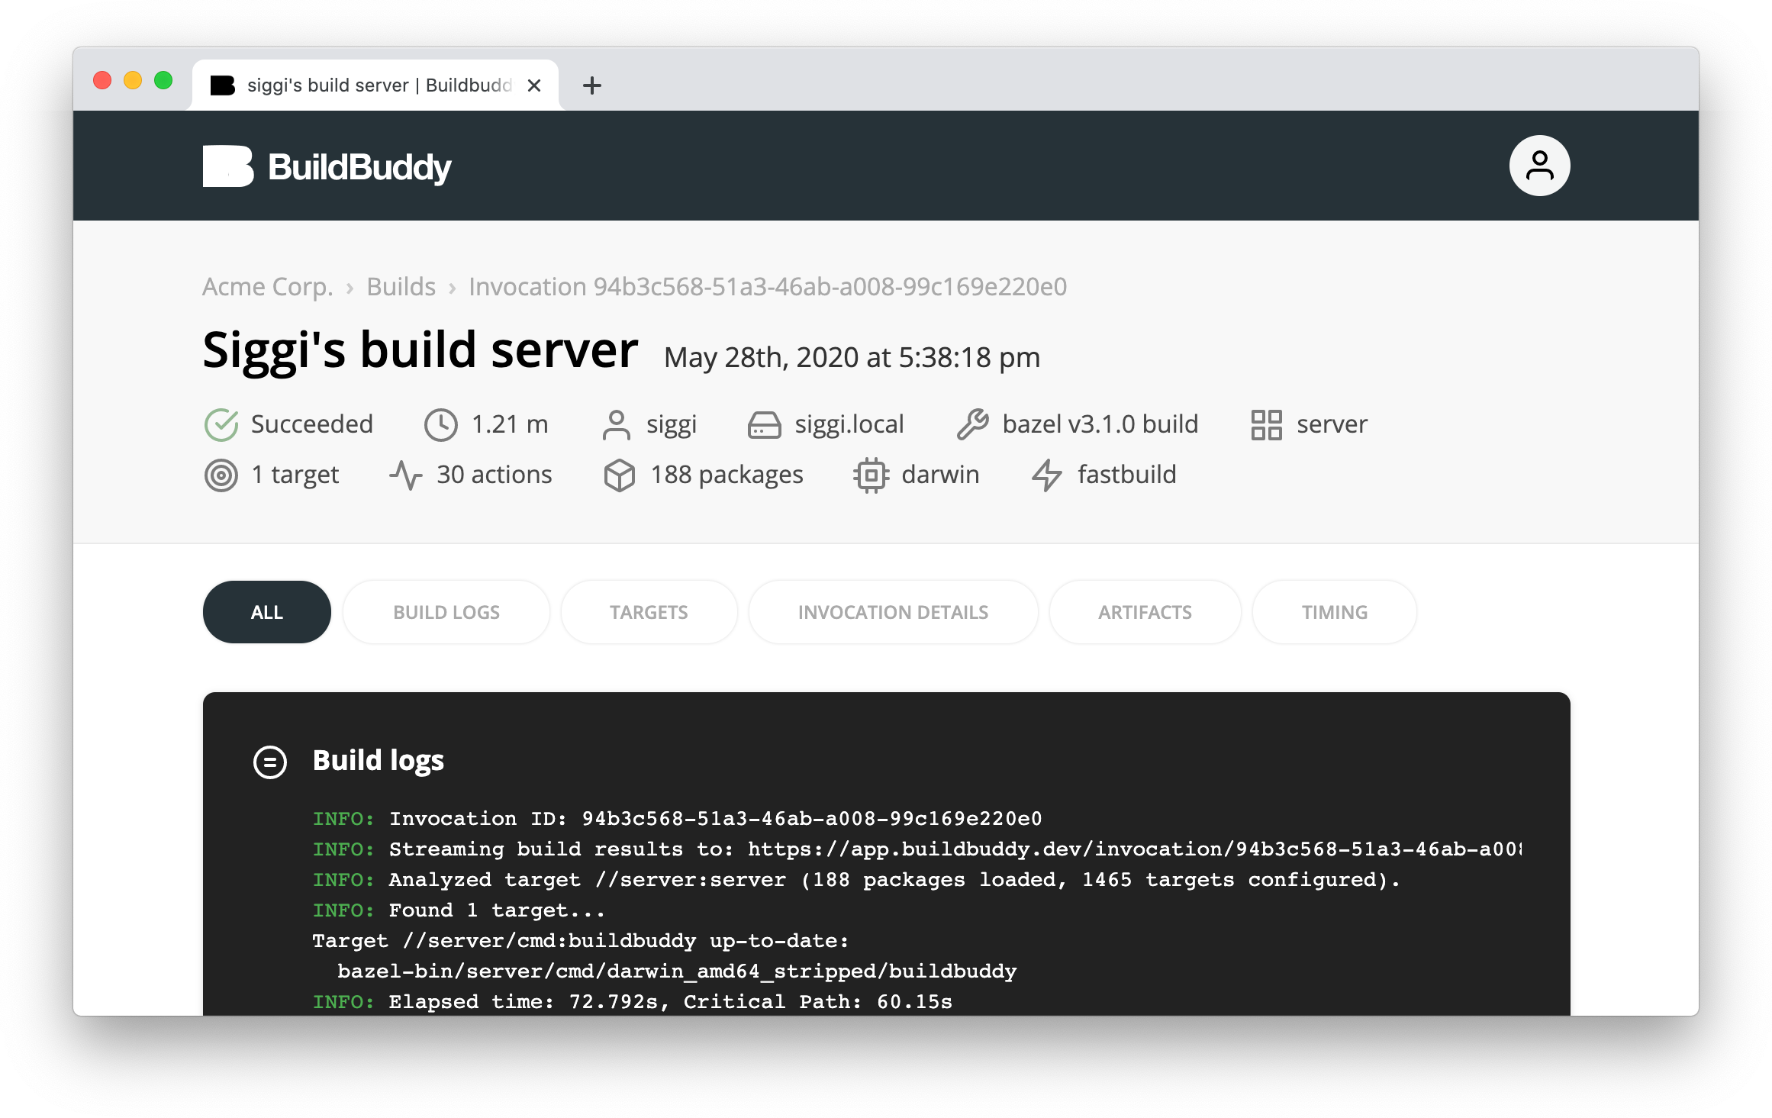
Task: Click the lightning bolt icon beside fastbuild
Action: [1046, 475]
